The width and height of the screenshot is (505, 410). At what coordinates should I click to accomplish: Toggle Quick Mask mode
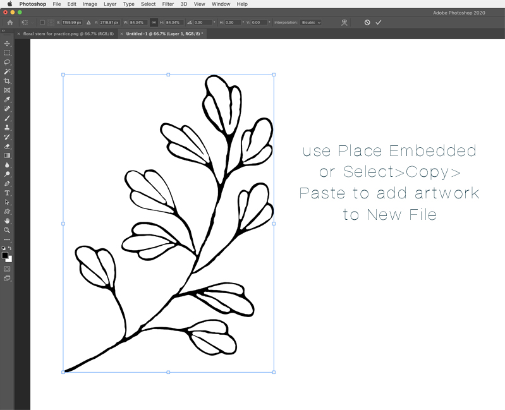[8, 268]
